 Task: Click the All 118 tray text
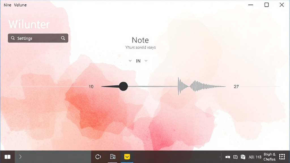[255, 157]
